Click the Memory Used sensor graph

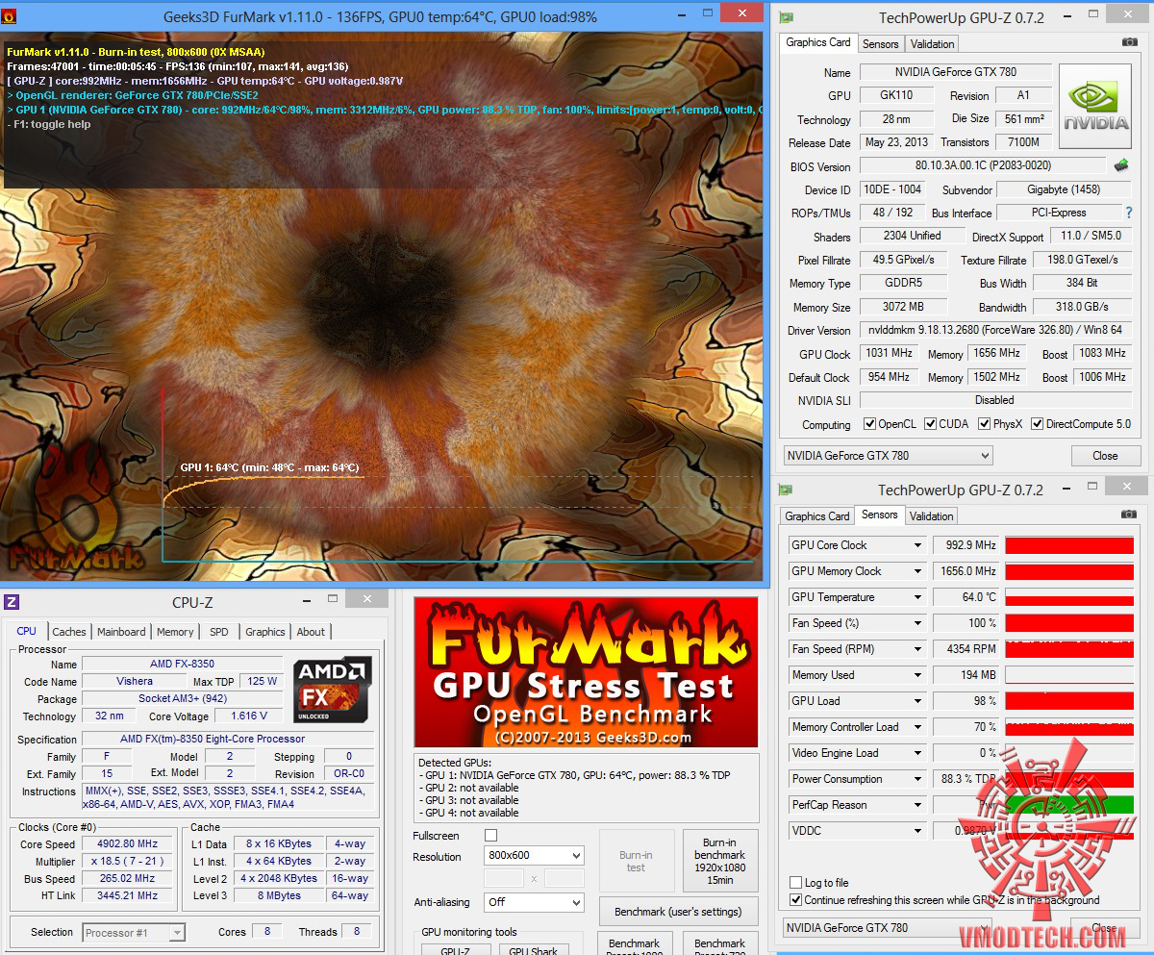pyautogui.click(x=1069, y=675)
